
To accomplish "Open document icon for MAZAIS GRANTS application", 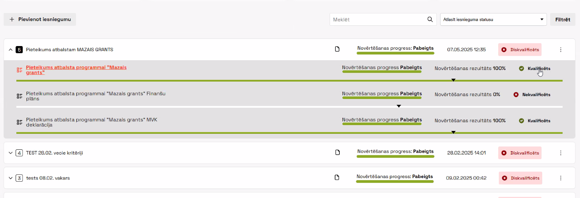I will [x=337, y=49].
